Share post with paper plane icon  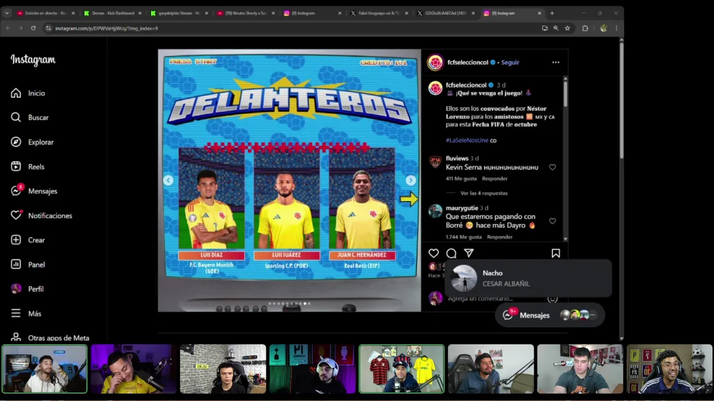coord(469,253)
